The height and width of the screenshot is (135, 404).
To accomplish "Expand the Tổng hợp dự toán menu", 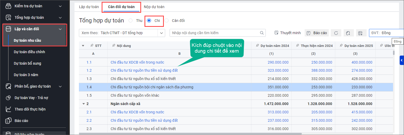I will click(60, 17).
